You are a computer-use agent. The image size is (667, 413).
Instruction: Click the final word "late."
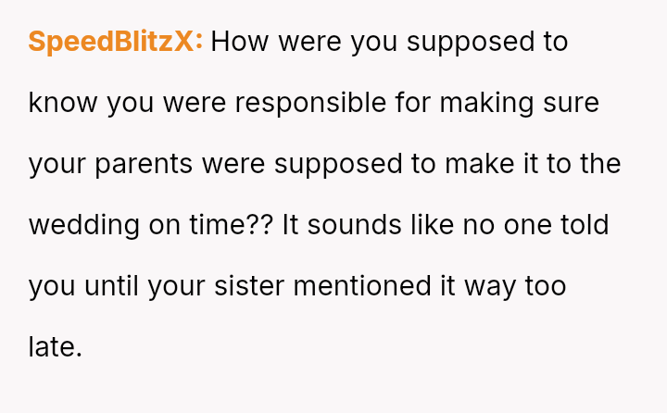tap(56, 347)
